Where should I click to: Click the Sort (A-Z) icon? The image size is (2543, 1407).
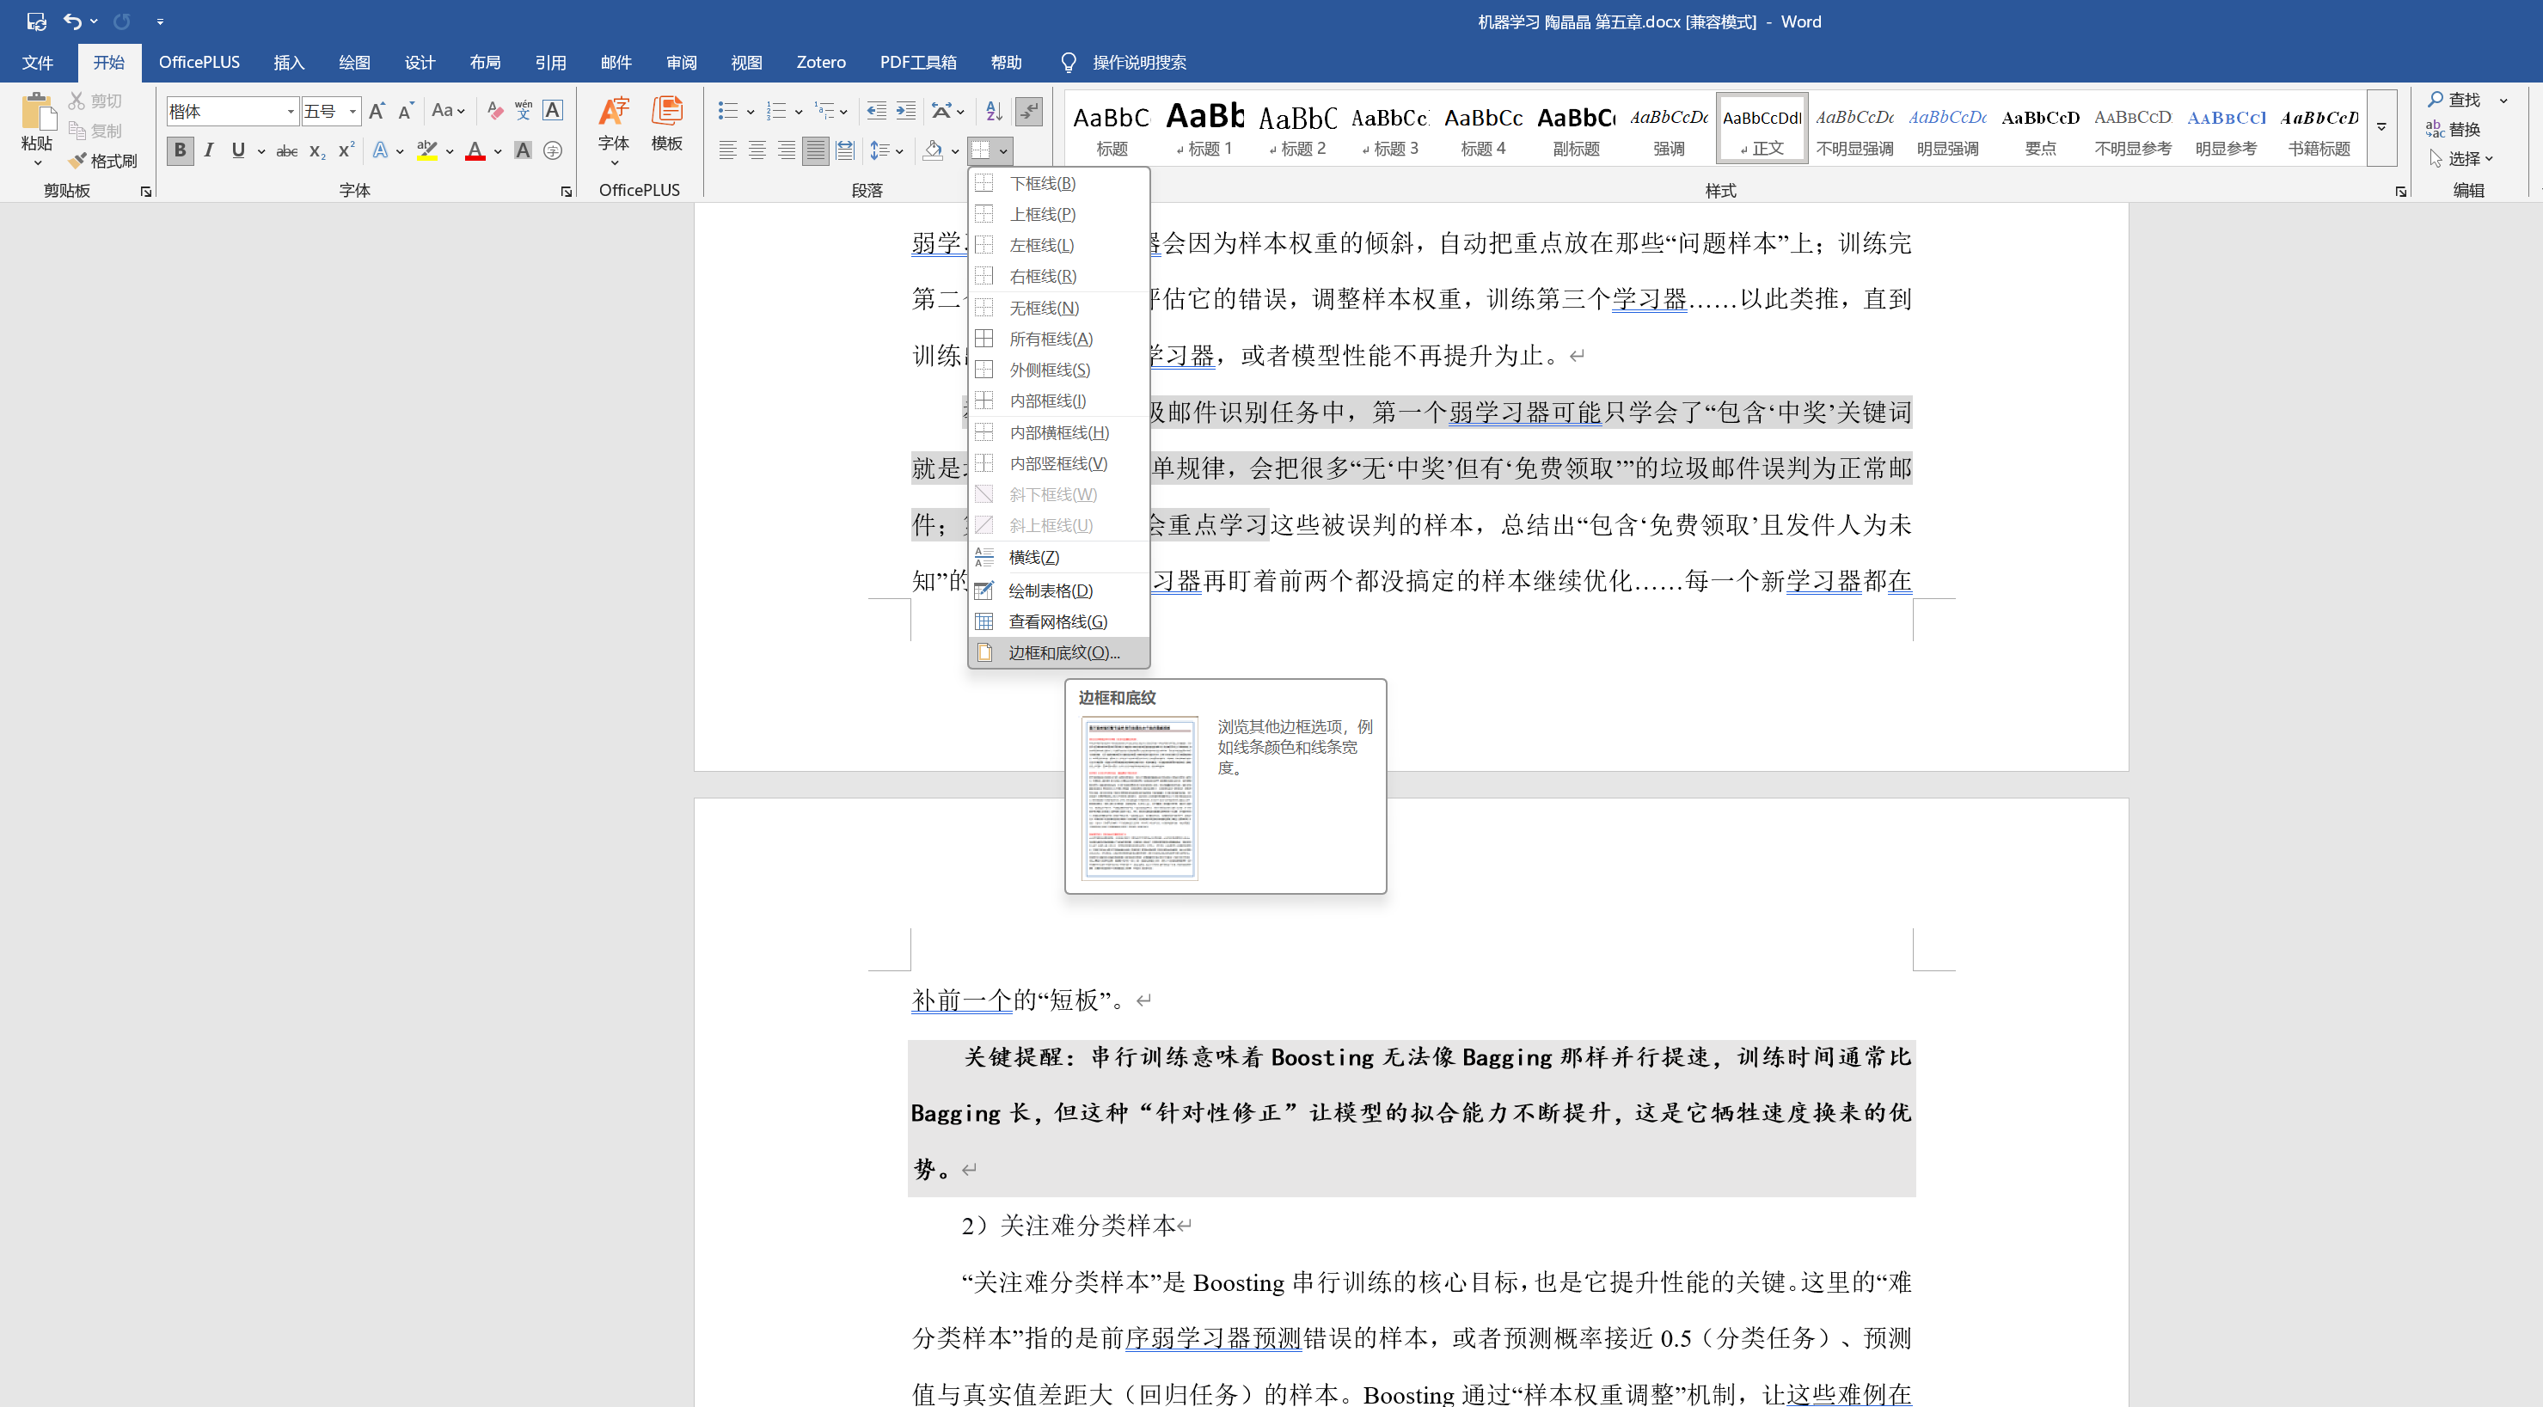coord(994,111)
